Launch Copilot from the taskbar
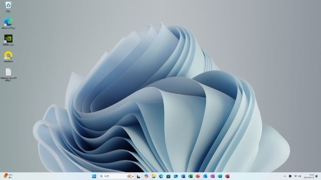The width and height of the screenshot is (321, 180). (x=146, y=176)
